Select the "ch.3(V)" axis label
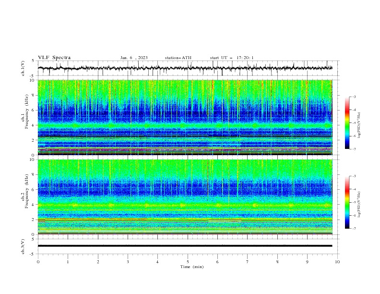 pyautogui.click(x=23, y=246)
